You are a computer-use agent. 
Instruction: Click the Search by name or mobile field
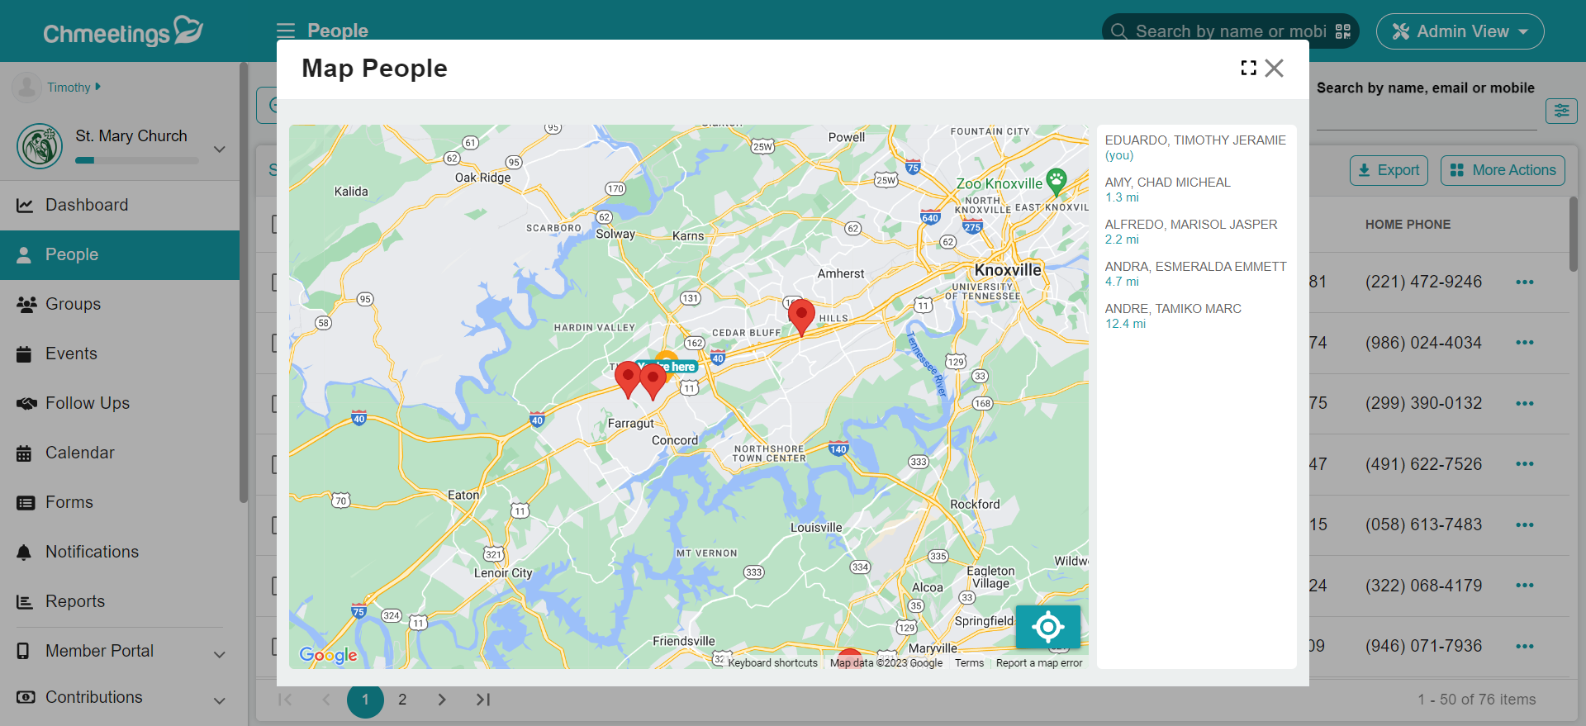click(x=1230, y=31)
